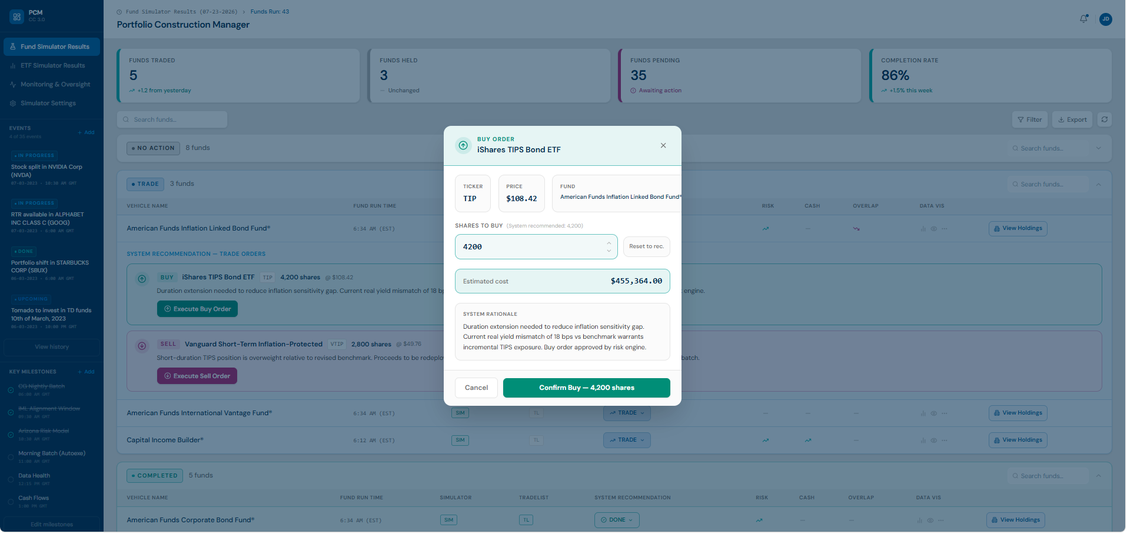Image resolution: width=1127 pixels, height=534 pixels.
Task: Click risk trend icon for Inflation Linked Bond
Action: 766,229
